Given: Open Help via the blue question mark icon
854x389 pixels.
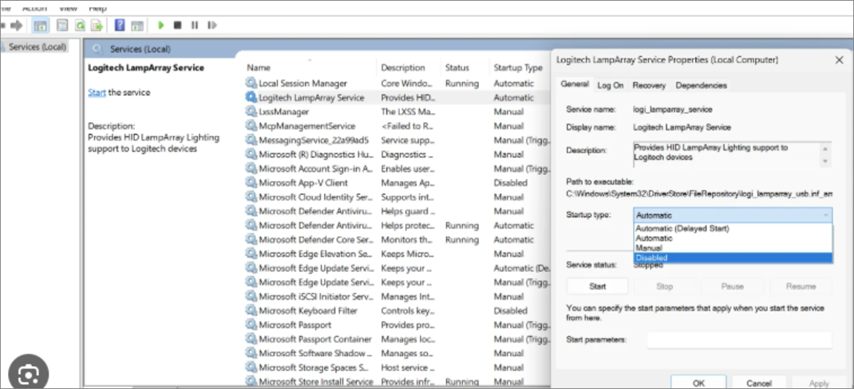Looking at the screenshot, I should 119,25.
